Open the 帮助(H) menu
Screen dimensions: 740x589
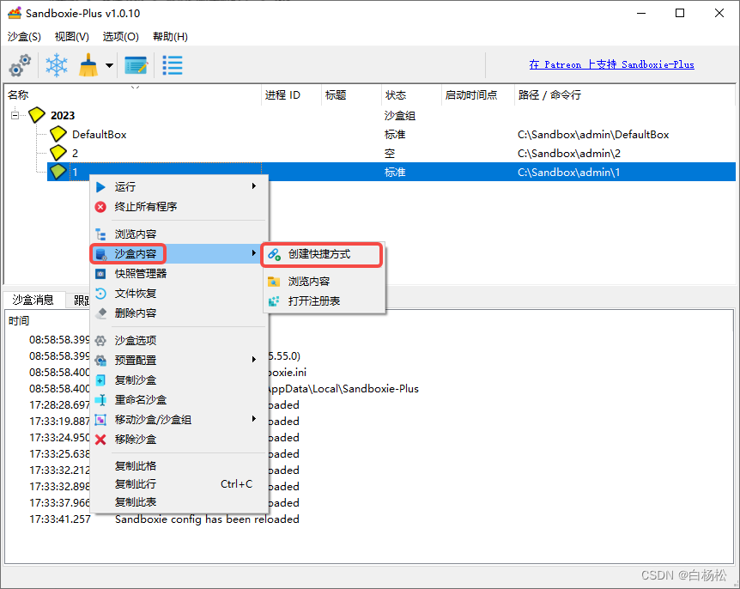[170, 37]
